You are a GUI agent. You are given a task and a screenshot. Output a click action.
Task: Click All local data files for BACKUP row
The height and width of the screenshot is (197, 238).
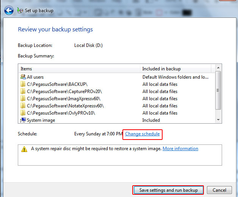pyautogui.click(x=160, y=84)
